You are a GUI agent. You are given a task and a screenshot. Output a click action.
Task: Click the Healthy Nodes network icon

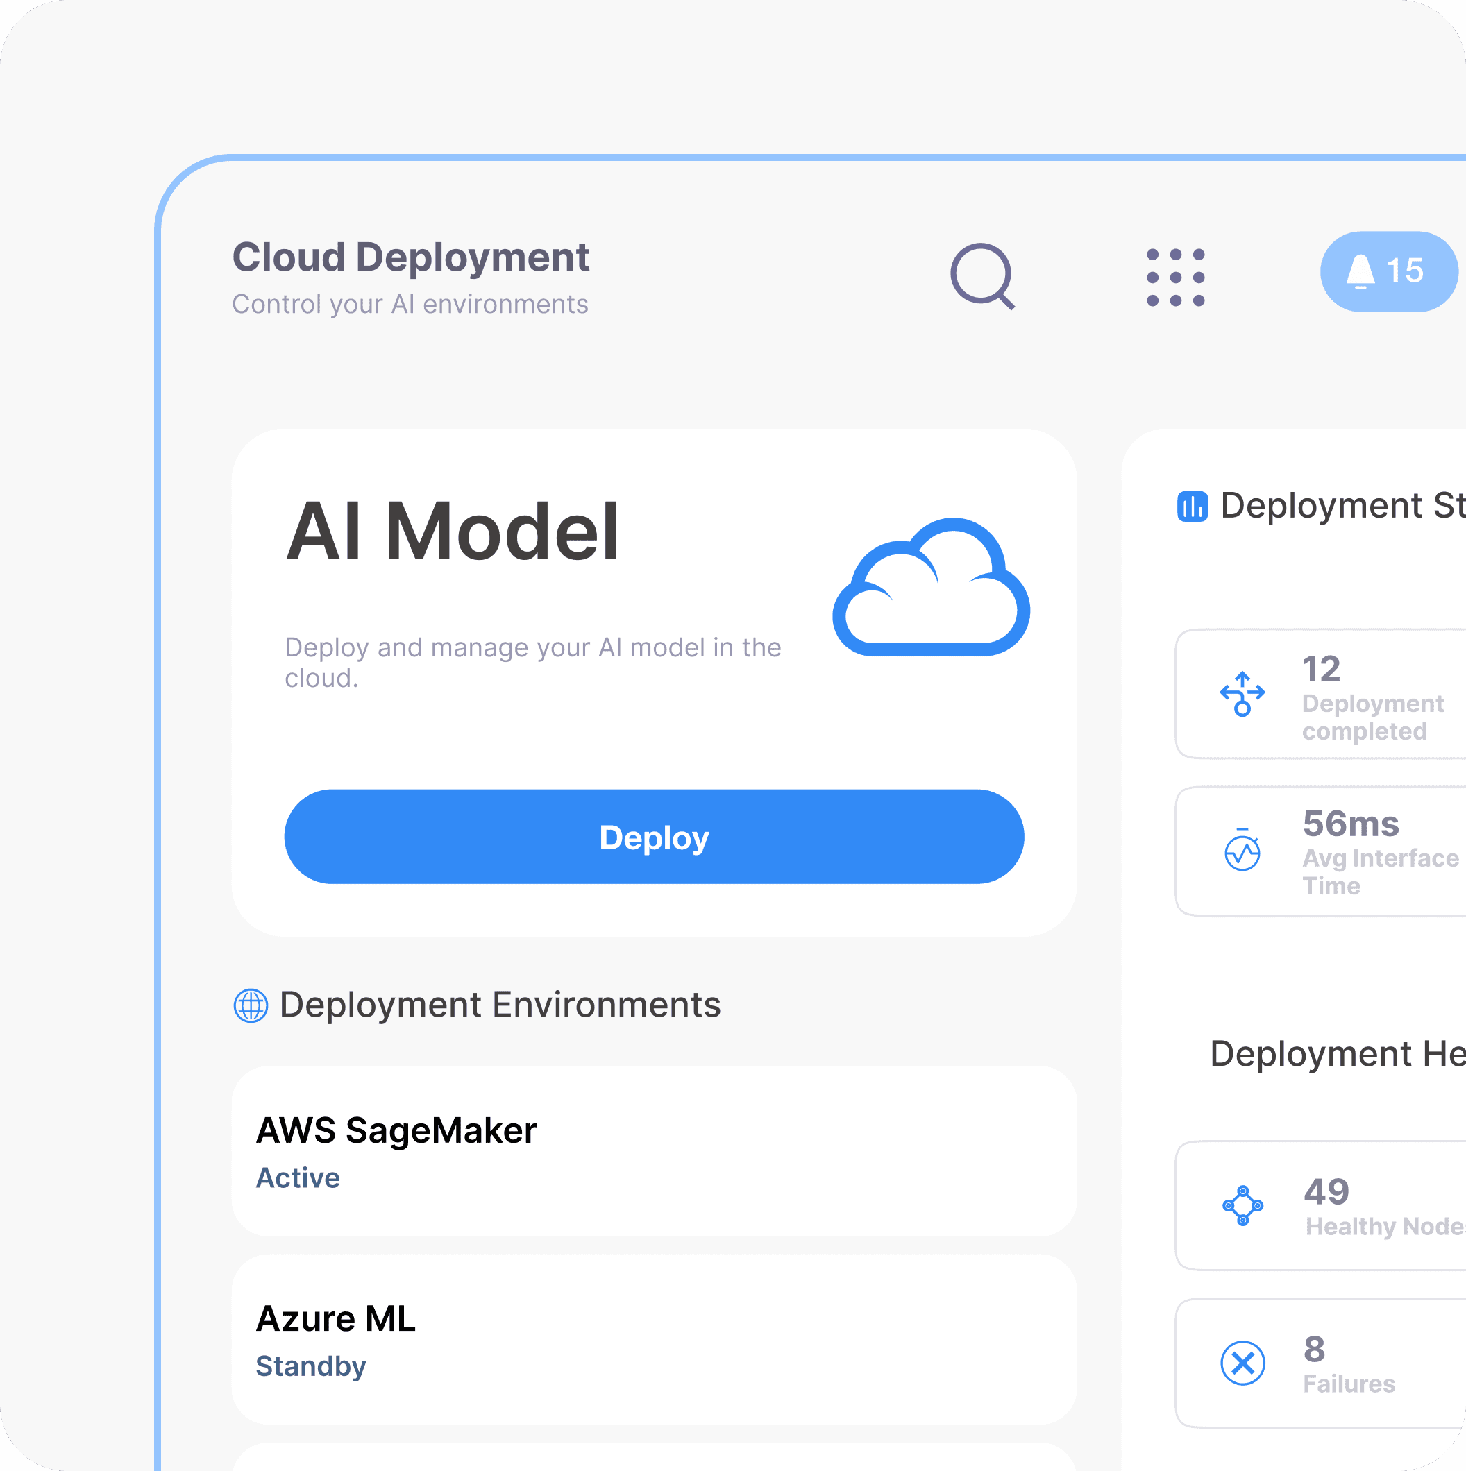point(1242,1205)
